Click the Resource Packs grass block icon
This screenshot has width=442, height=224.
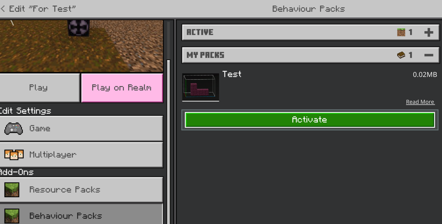point(12,190)
